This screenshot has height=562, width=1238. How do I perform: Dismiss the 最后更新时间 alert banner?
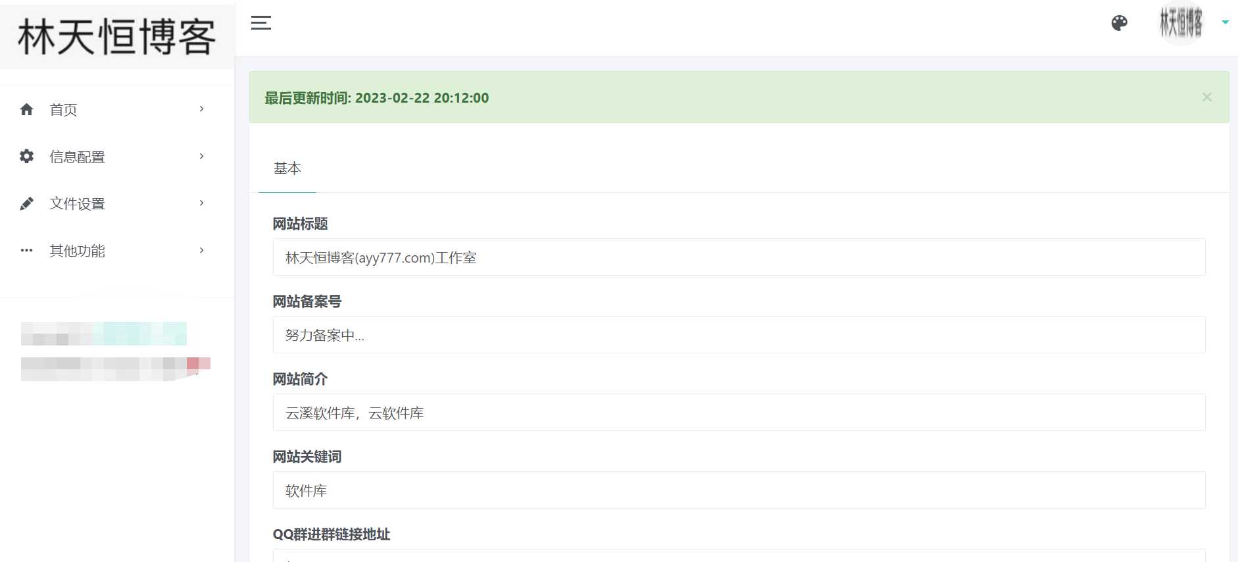point(1206,97)
